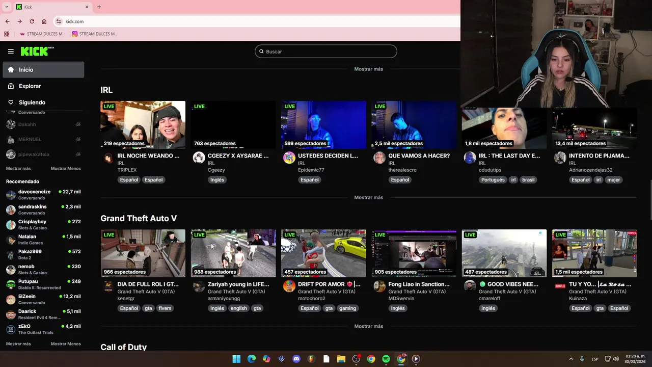
Task: Click the browser back arrow
Action: point(7,21)
